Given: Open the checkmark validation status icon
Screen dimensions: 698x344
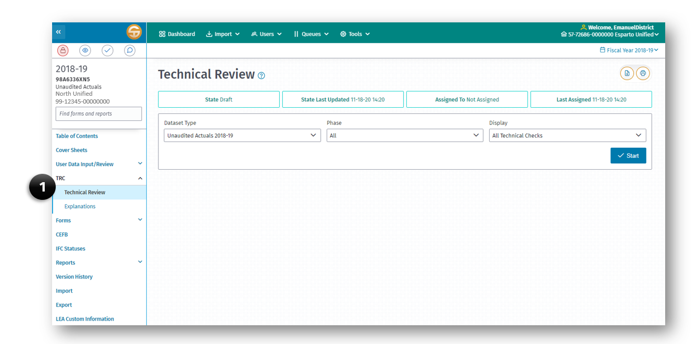Looking at the screenshot, I should 107,50.
